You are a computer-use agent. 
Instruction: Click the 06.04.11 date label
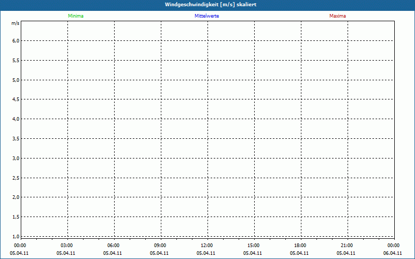click(x=393, y=253)
